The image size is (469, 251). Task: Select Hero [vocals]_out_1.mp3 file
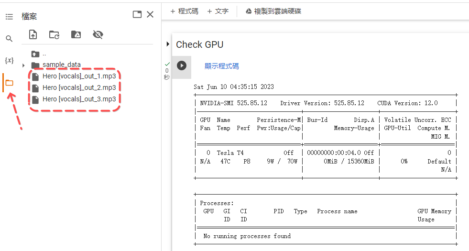[x=79, y=76]
